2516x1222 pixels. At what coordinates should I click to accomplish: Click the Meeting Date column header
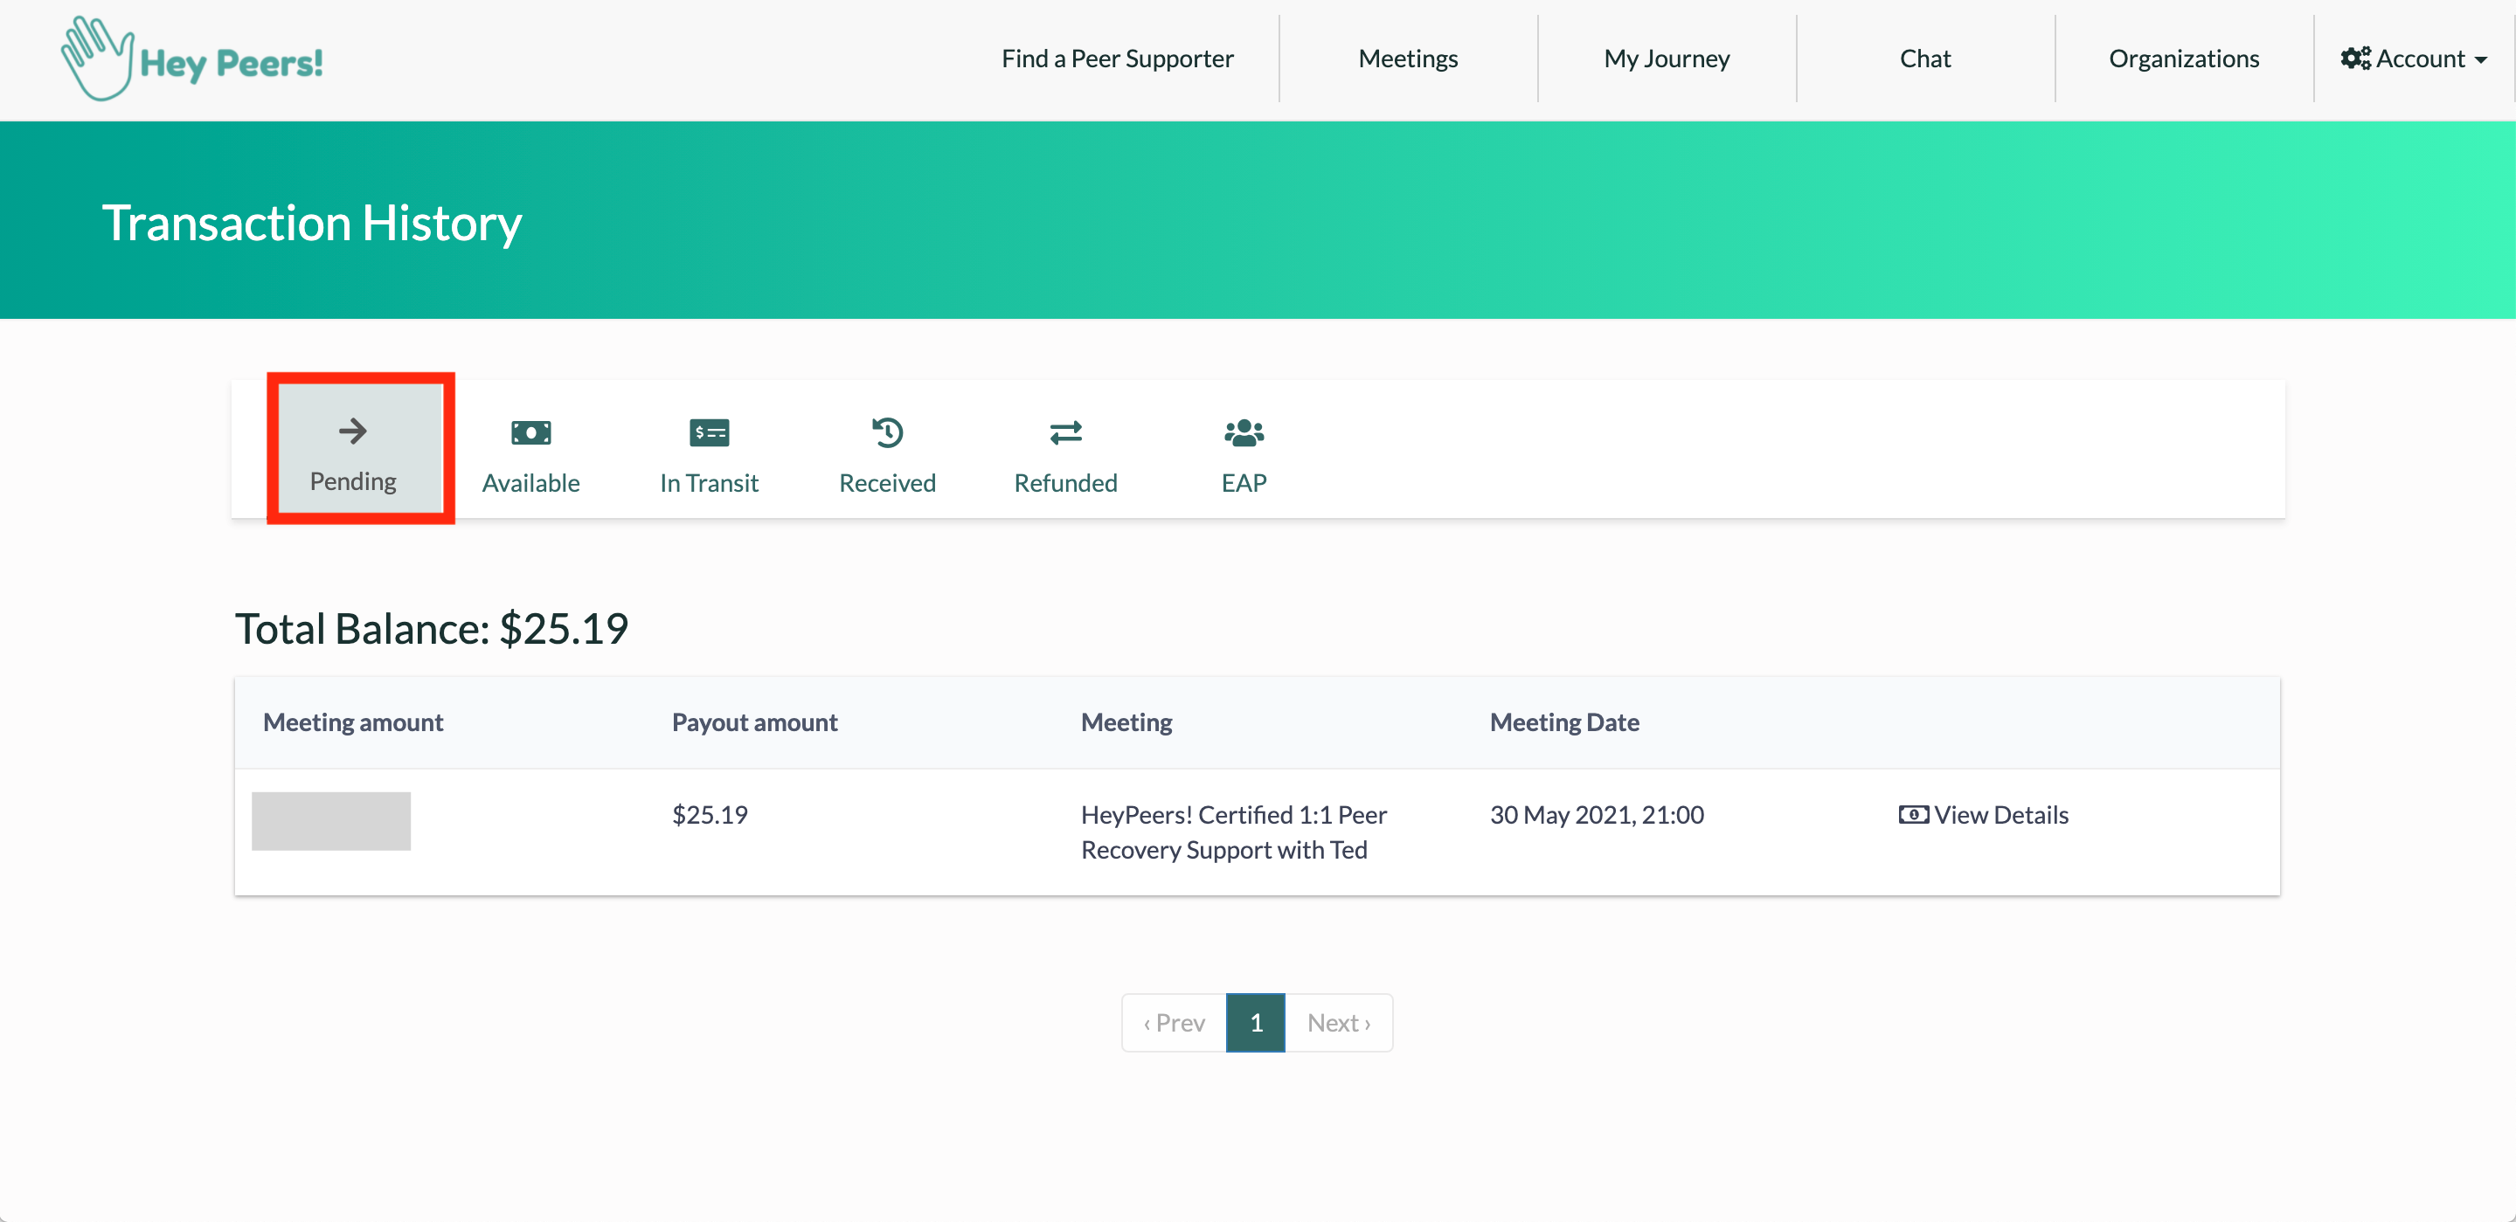(1563, 722)
